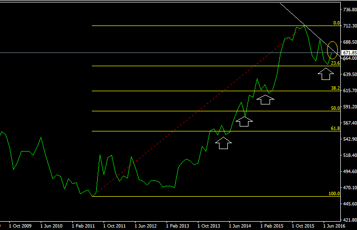Viewport: 357px width, 230px height.
Task: Click the 1 Oct 2009 date label
Action: [20, 226]
